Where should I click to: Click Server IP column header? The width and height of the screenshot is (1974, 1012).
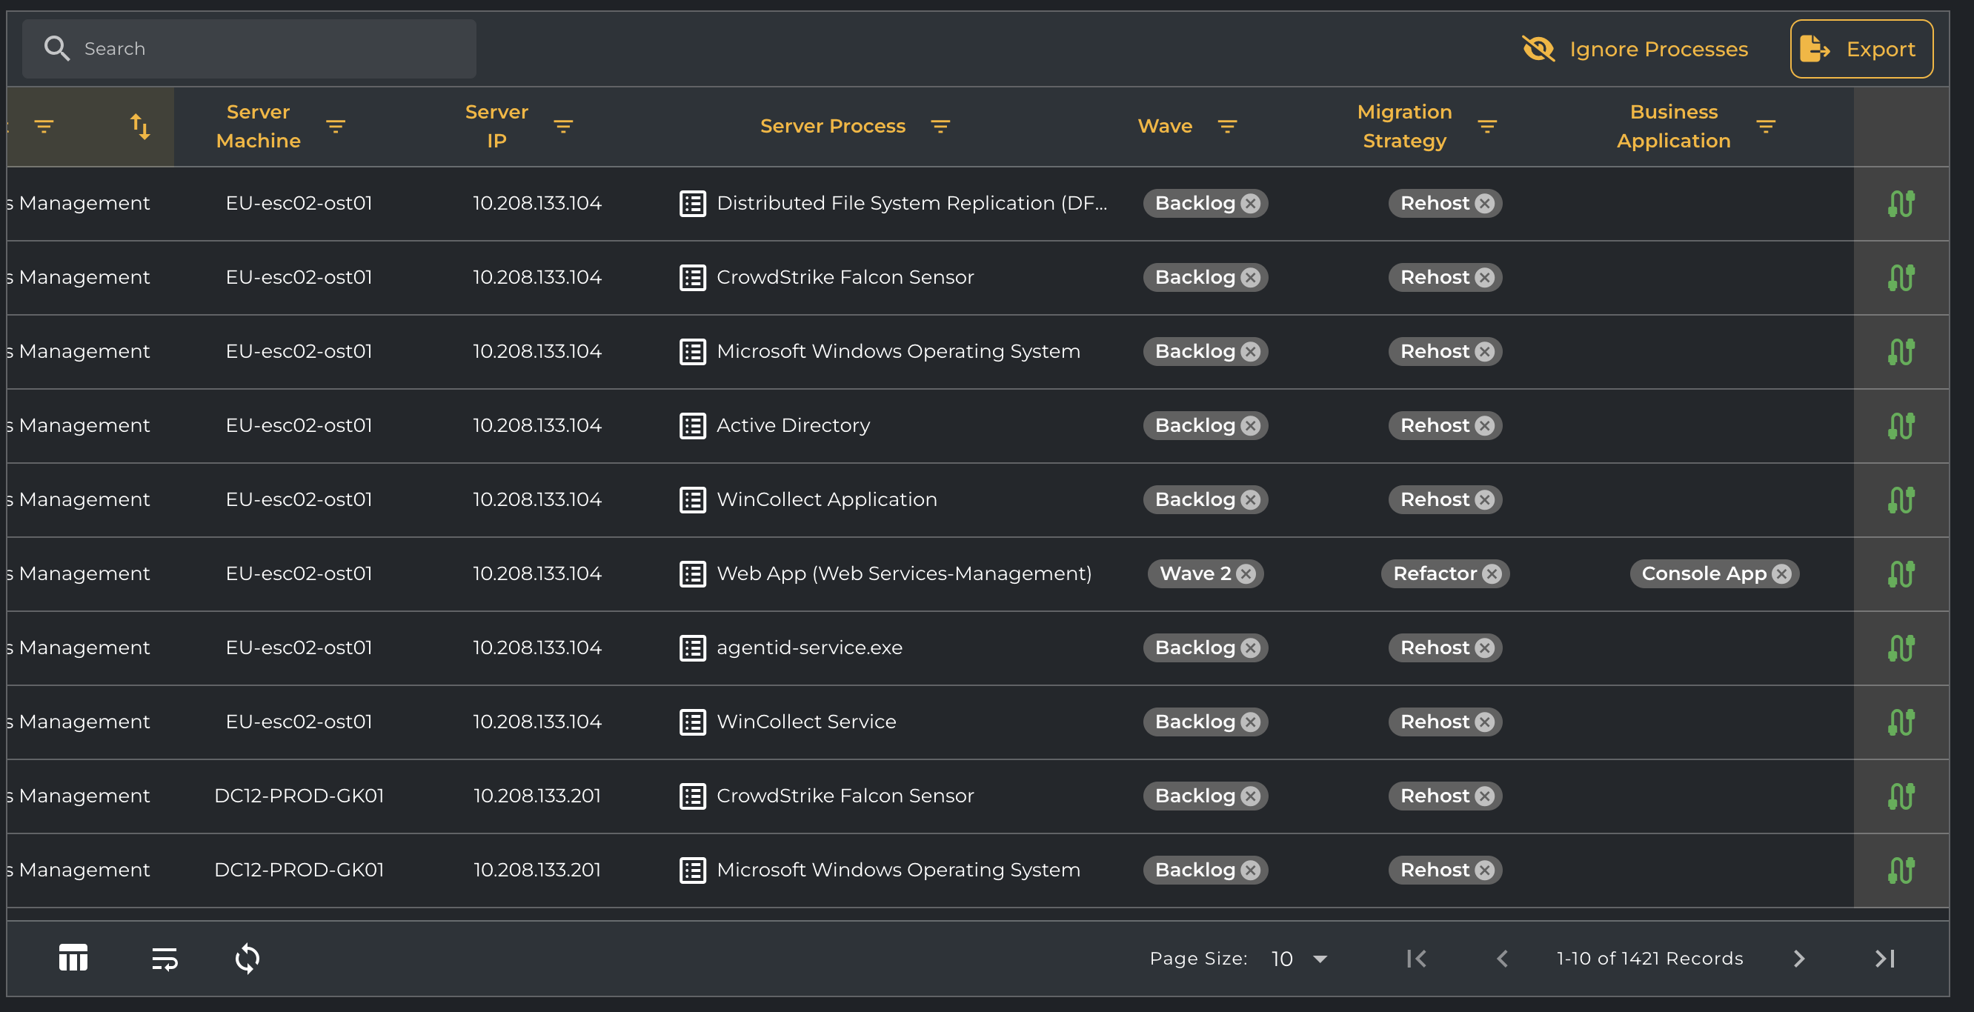496,127
